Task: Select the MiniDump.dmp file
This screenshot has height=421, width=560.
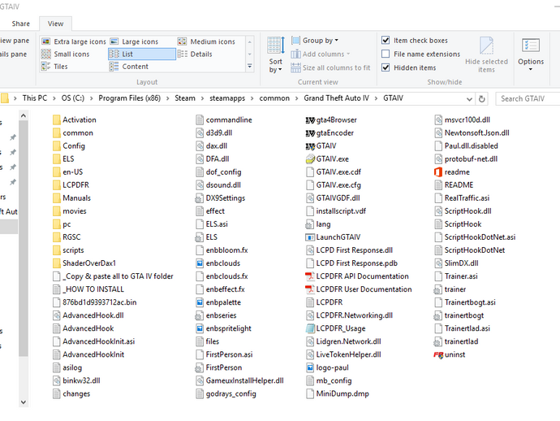Action: (x=338, y=393)
